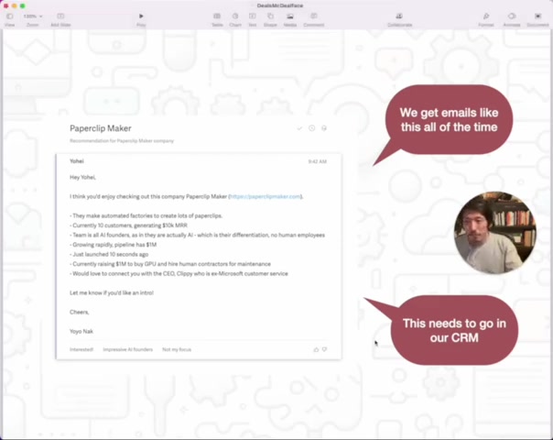Choose 'Impressive AI founders' quick reply
Viewport: 553px width, 440px height.
click(x=127, y=349)
